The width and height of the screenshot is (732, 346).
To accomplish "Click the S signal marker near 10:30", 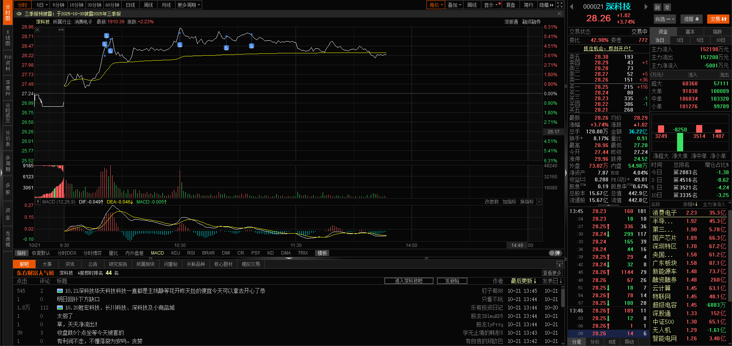I will tap(180, 45).
